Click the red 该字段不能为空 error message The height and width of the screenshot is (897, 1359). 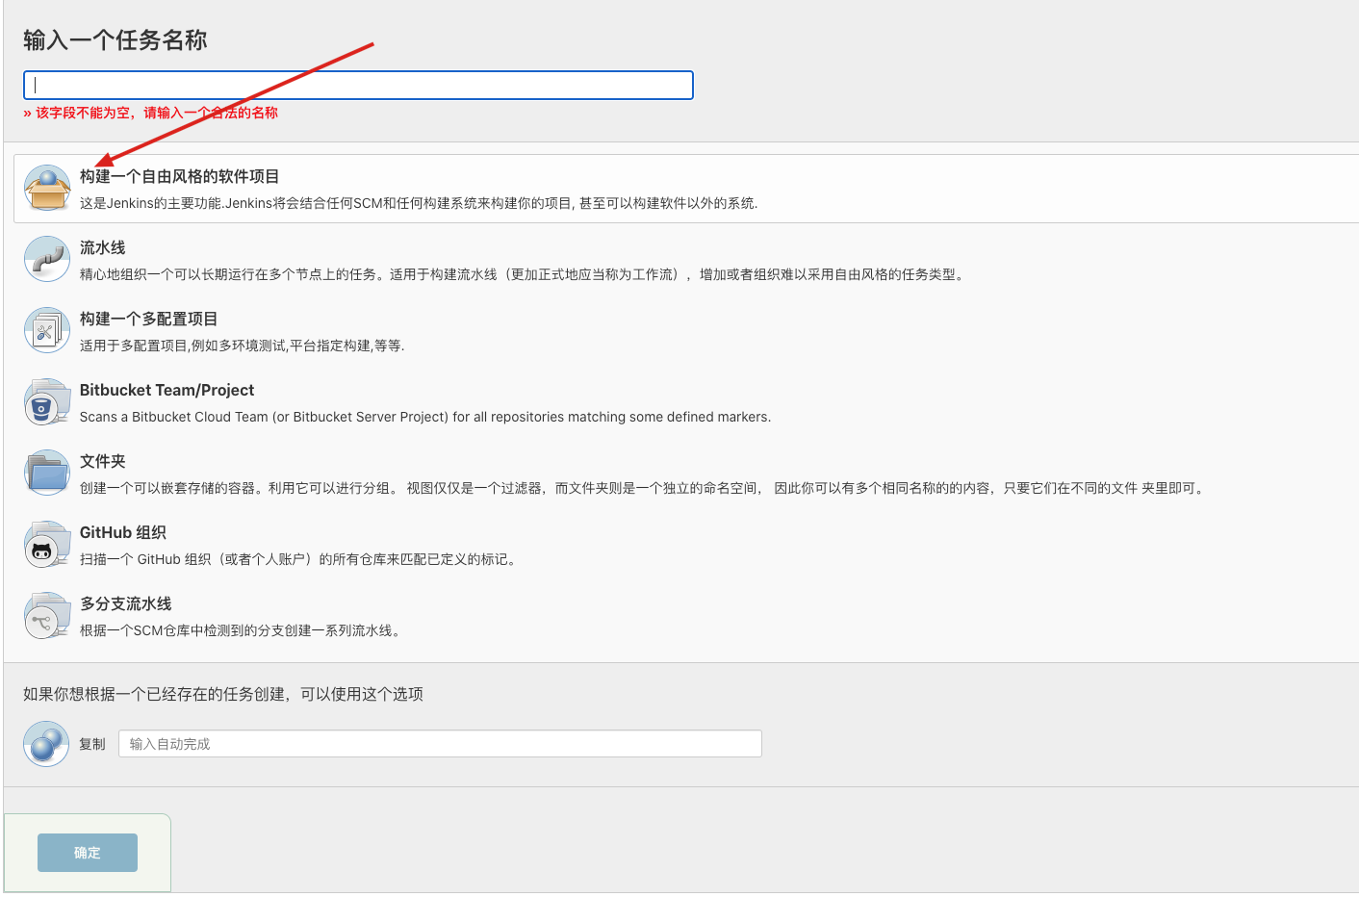click(151, 113)
